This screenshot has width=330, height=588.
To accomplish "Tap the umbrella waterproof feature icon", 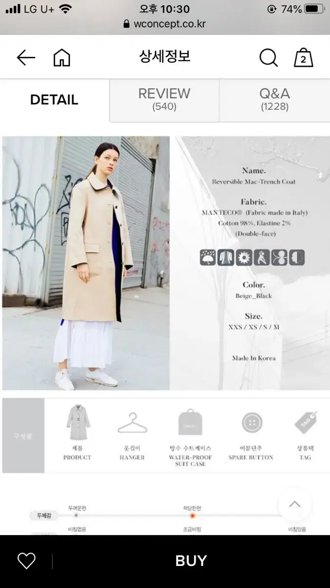I will (208, 257).
